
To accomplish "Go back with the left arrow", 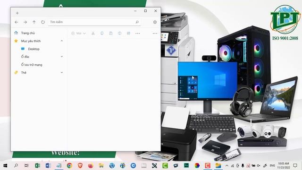I will point(17,22).
